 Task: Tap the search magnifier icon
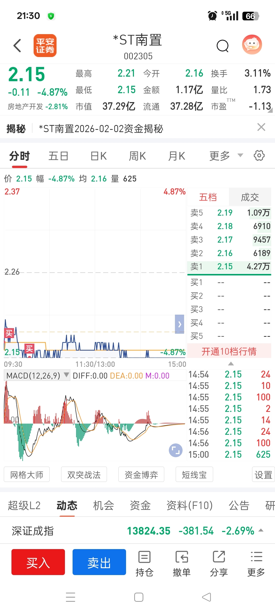click(x=223, y=46)
